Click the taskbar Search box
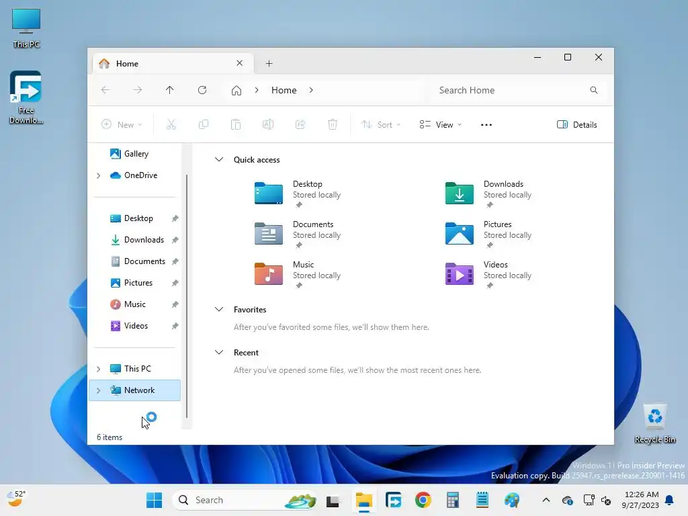This screenshot has width=688, height=516. click(245, 500)
